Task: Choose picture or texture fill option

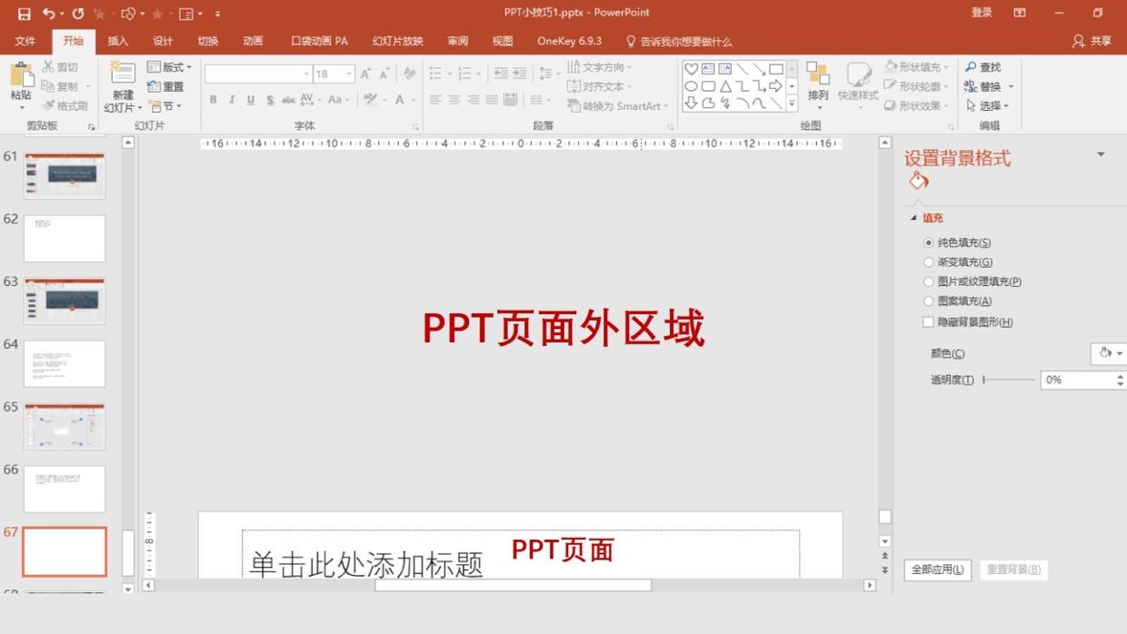Action: coord(928,282)
